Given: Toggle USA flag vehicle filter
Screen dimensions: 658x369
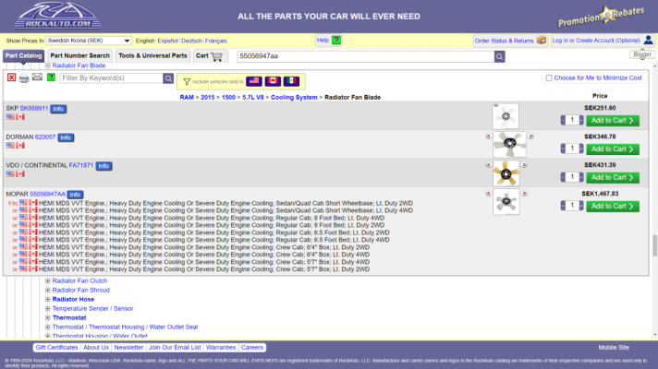Looking at the screenshot, I should click(254, 81).
